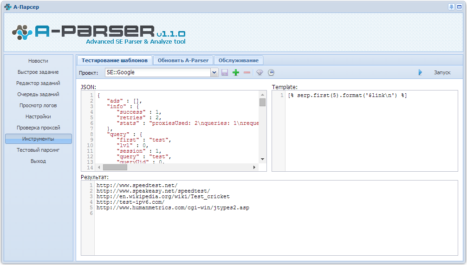Maximize panel using title bar square icon
Viewport: 467px width, 265px height.
point(459,6)
